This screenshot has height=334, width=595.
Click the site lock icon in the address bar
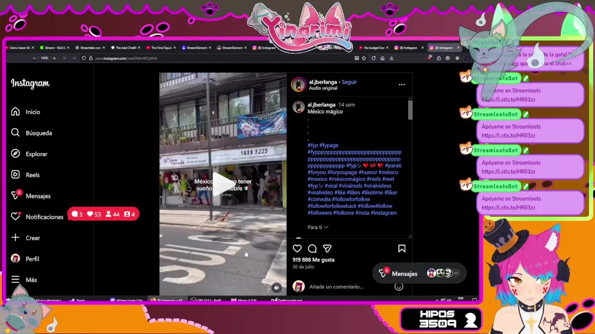click(x=91, y=58)
